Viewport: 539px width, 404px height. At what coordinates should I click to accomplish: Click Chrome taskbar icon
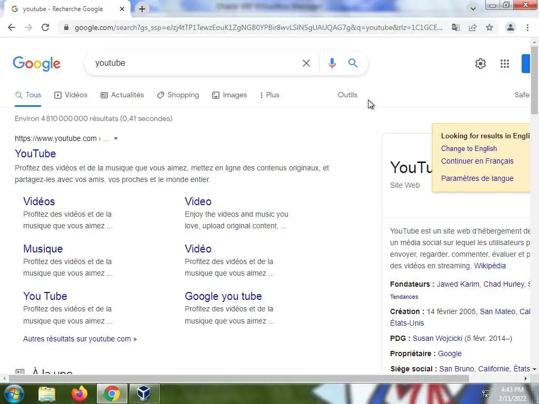tap(112, 393)
